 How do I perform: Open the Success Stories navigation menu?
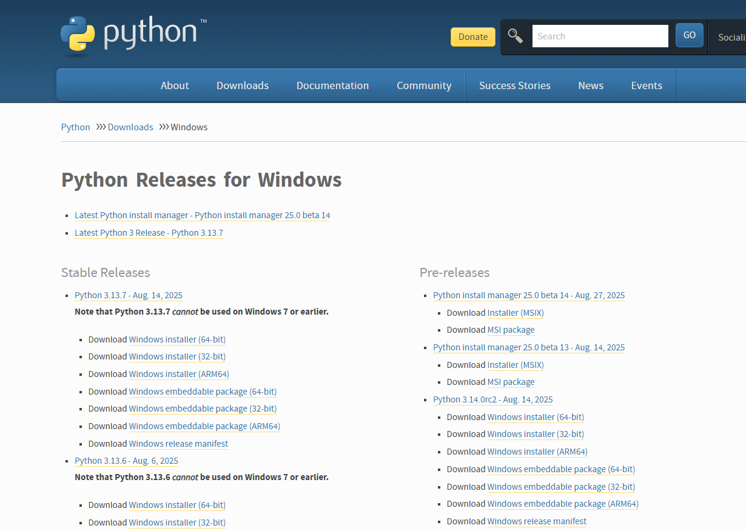coord(515,85)
